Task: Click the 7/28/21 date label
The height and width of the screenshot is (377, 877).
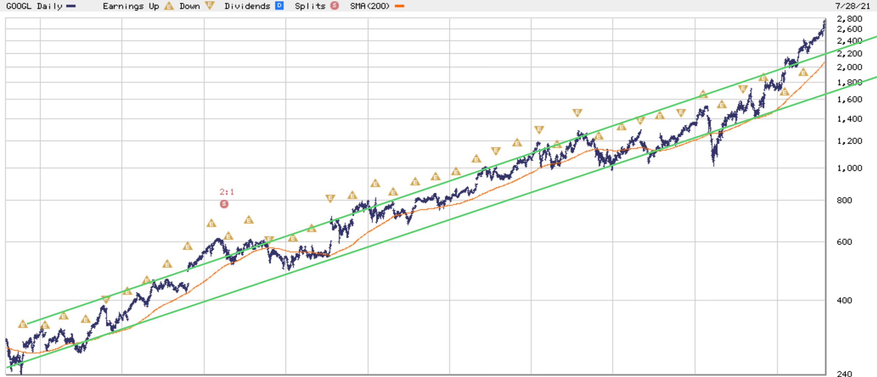Action: coord(853,6)
